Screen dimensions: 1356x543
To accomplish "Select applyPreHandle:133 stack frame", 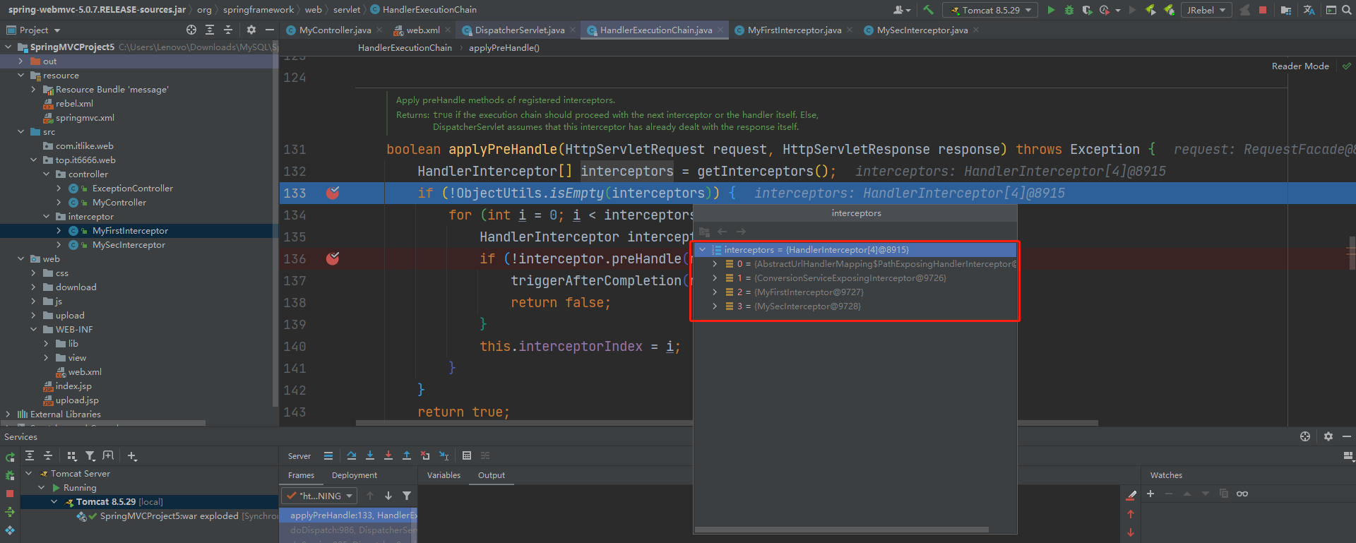I will tap(348, 515).
